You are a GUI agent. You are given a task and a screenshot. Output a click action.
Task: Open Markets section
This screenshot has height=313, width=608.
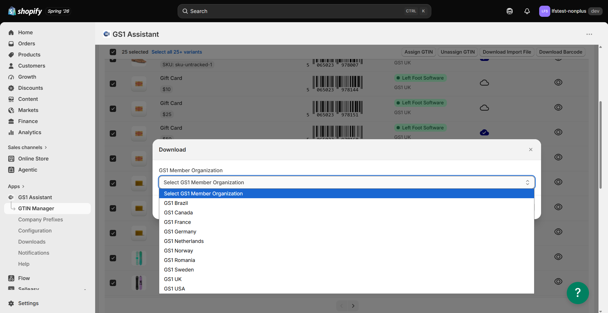28,110
